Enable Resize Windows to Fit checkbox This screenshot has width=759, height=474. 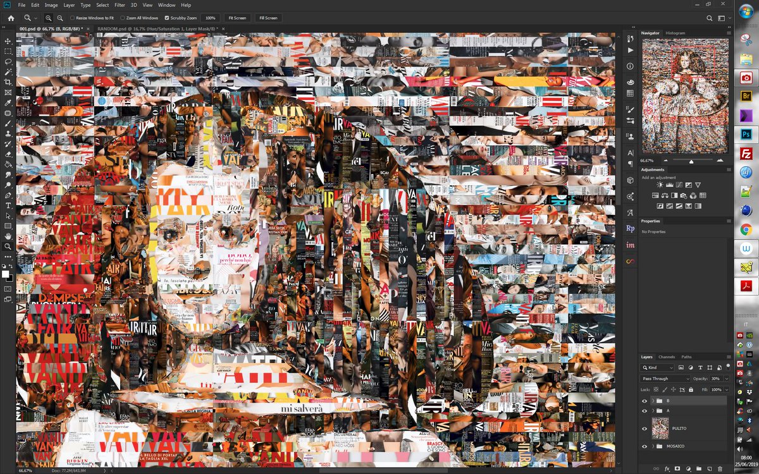click(73, 18)
